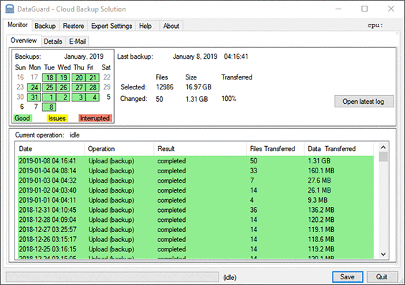Open the Backup tab
This screenshot has height=285, width=405.
tap(45, 26)
